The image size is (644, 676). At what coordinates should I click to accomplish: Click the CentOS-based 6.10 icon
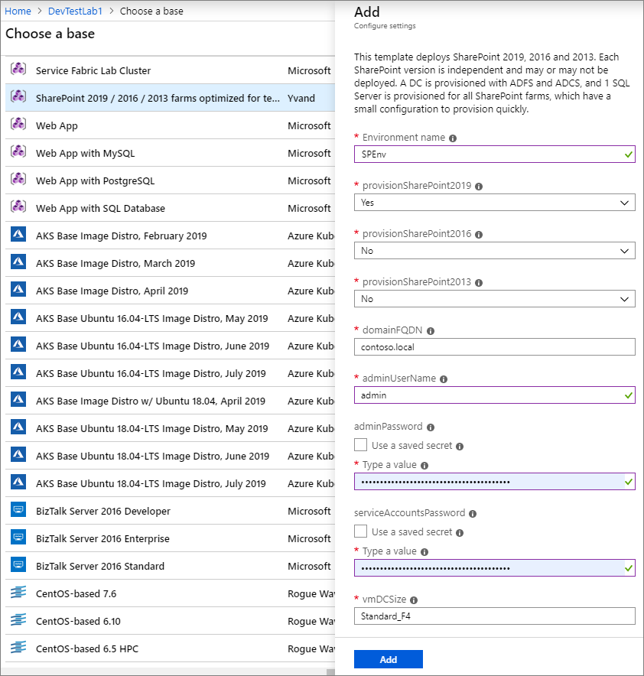(18, 620)
